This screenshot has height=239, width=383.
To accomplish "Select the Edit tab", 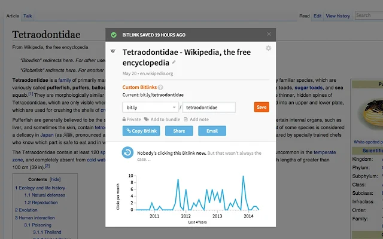I will pos(318,16).
